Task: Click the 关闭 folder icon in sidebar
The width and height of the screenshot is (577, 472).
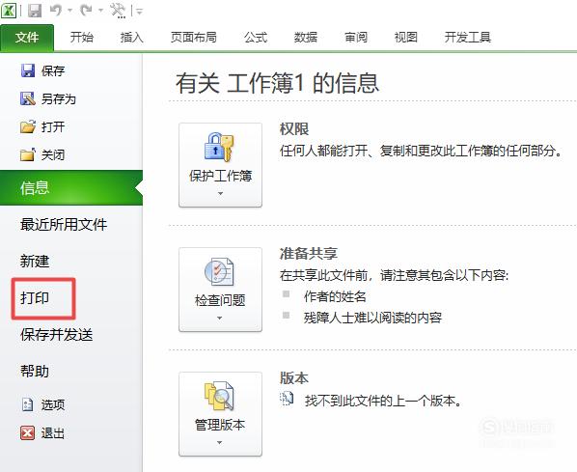Action: (x=28, y=154)
